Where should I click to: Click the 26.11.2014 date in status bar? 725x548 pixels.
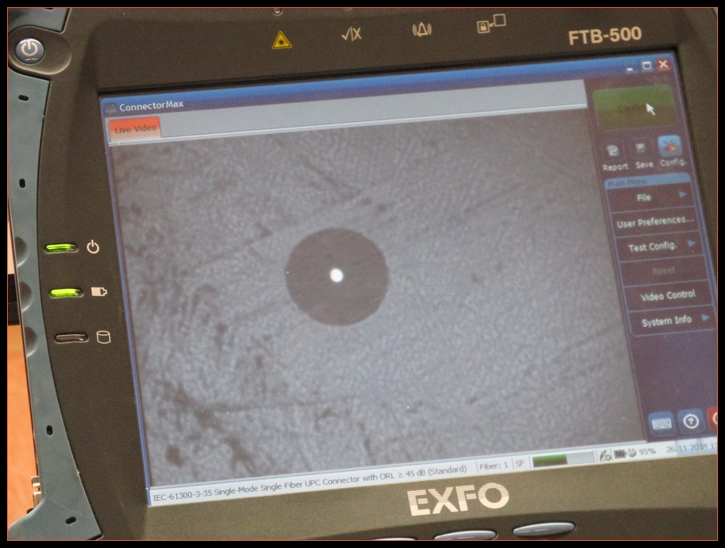coord(687,449)
